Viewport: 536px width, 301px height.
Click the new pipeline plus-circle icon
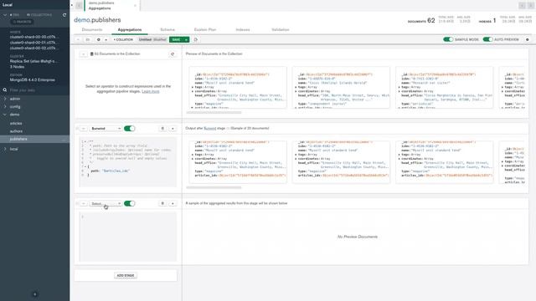99,39
